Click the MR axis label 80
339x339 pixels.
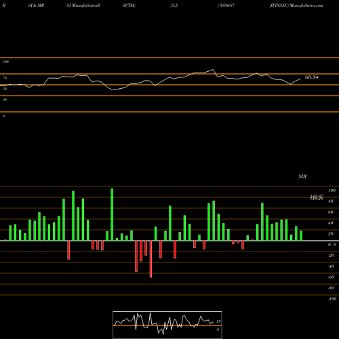coord(331,201)
